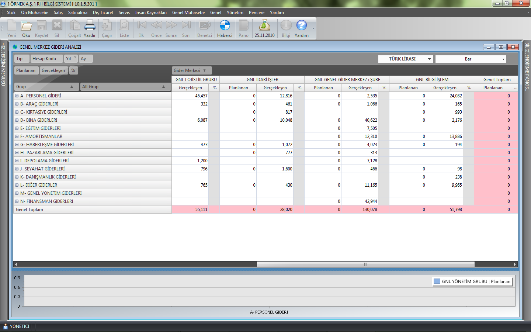
Task: Click the Oku open-folder toolbar icon
Action: click(26, 26)
